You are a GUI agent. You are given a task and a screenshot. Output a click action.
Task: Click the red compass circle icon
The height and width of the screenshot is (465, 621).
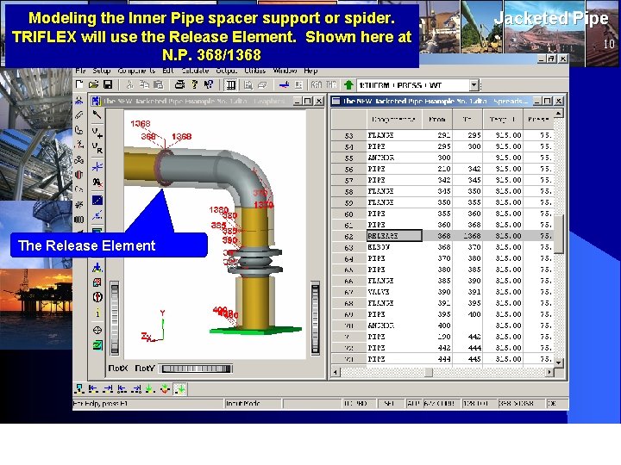click(97, 297)
